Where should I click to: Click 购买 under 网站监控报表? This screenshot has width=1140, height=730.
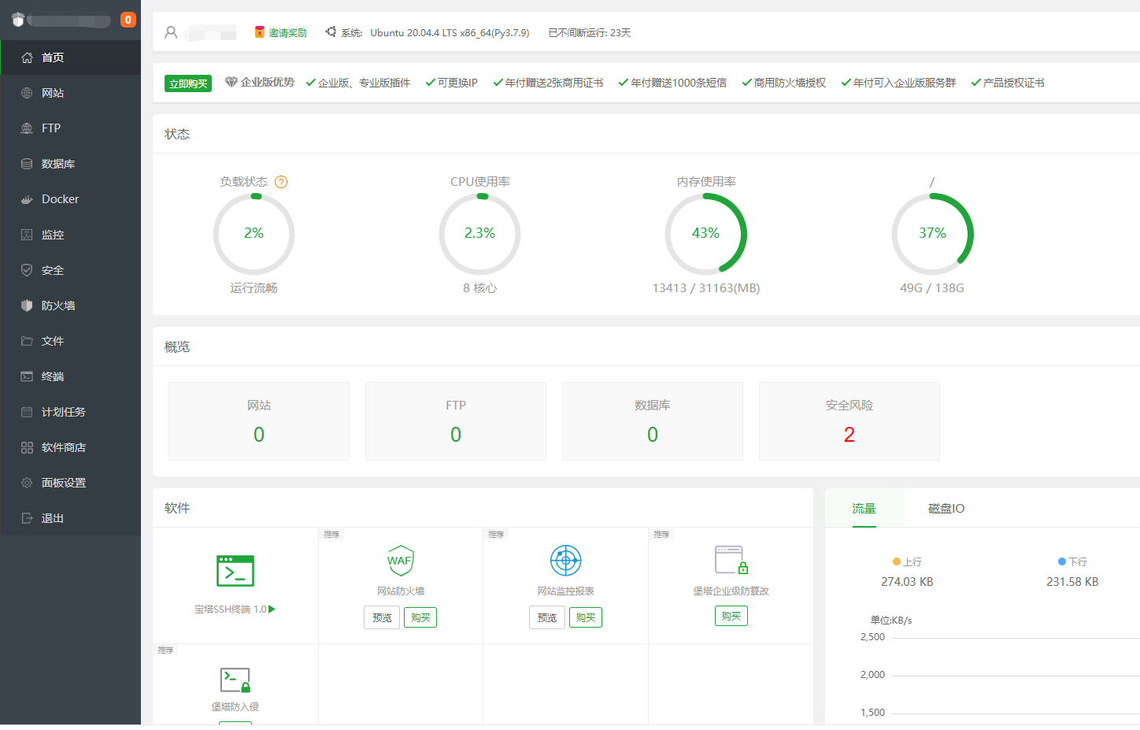coord(585,618)
